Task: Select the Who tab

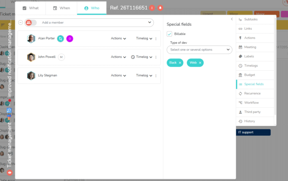Action: pyautogui.click(x=92, y=8)
